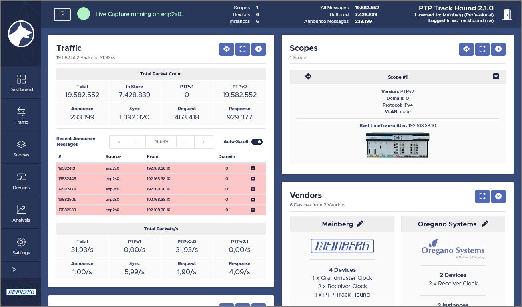This screenshot has height=307, width=522.
Task: Click Announce count 233.199 in Traffic panel
Action: point(82,117)
